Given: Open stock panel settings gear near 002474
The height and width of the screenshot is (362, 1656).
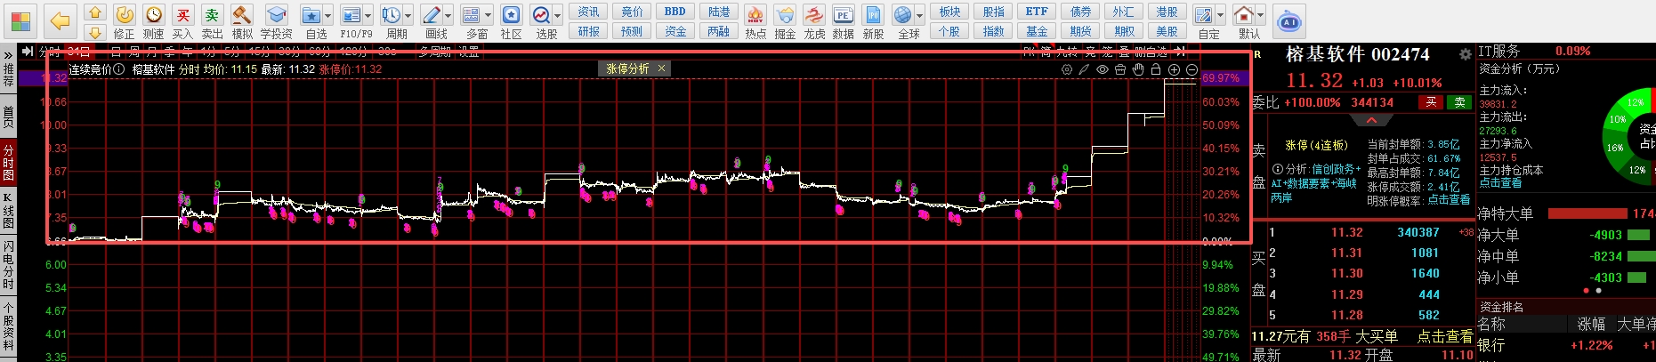Looking at the screenshot, I should (1466, 54).
